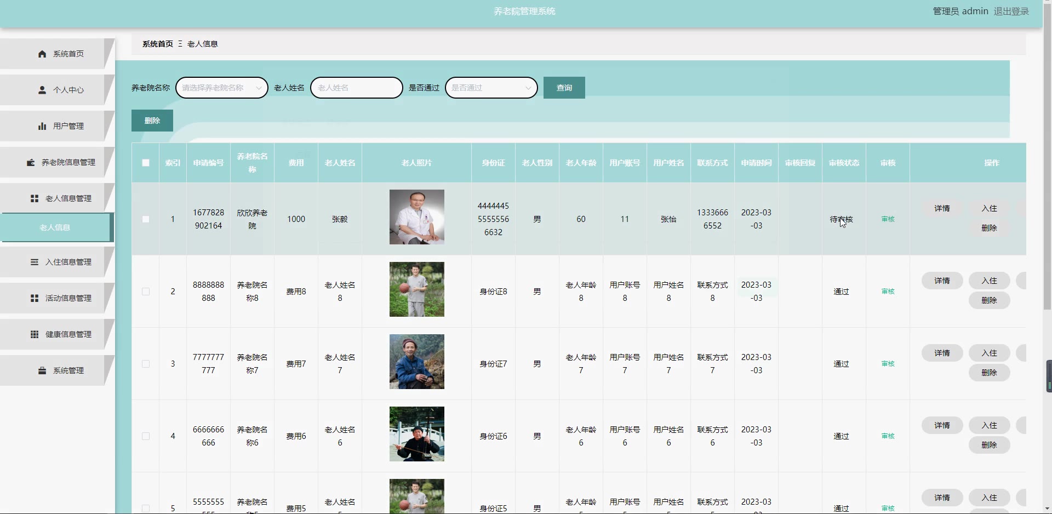Click the icon beside 养老院信息管理
1052x514 pixels.
point(31,162)
